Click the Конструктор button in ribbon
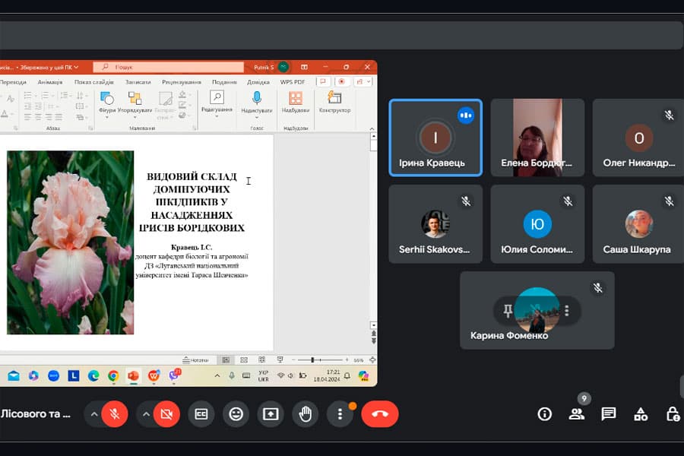 tap(334, 102)
